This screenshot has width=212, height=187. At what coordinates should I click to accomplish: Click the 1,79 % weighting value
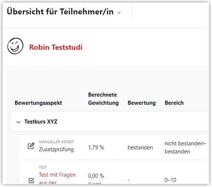[x=96, y=148]
